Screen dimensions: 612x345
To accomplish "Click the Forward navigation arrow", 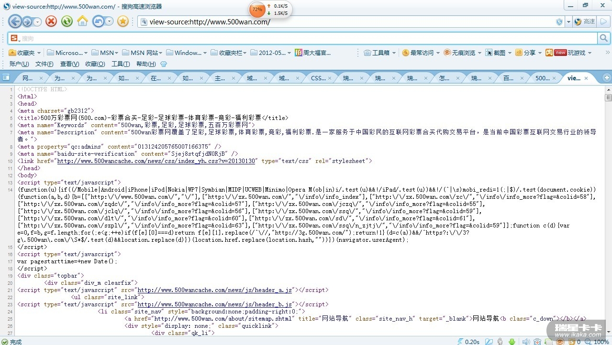I will [x=28, y=22].
